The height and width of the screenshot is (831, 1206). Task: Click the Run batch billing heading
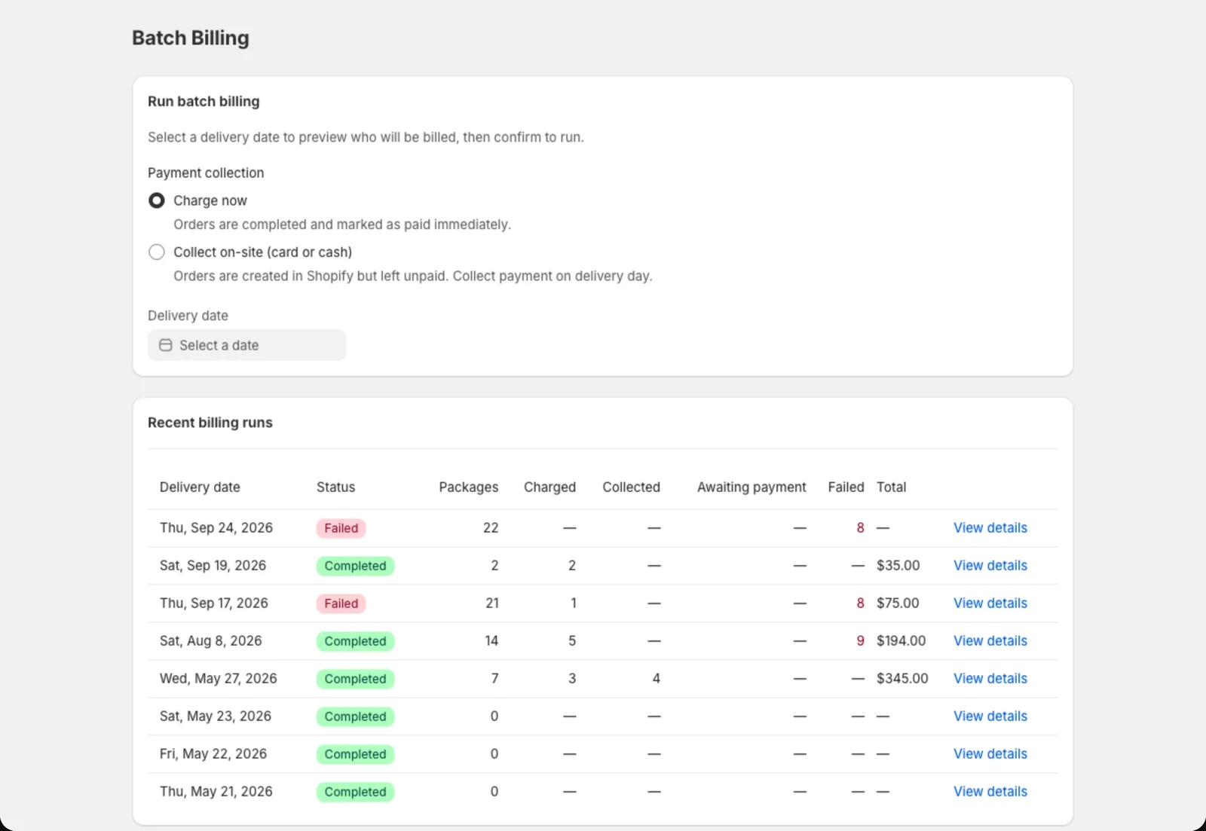(x=204, y=101)
